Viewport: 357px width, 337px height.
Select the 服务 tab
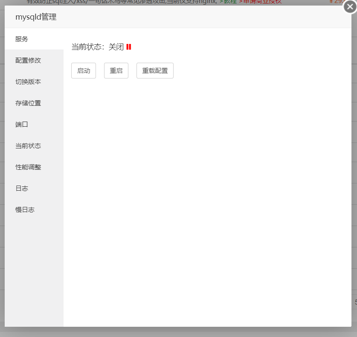(x=34, y=39)
